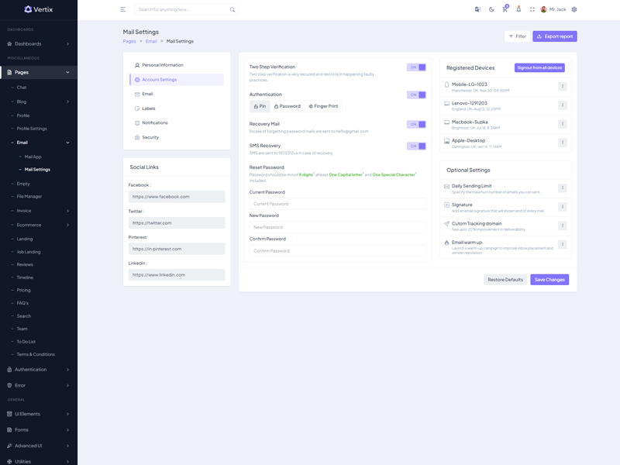Click Signout from all devices
This screenshot has height=465, width=620.
click(539, 68)
